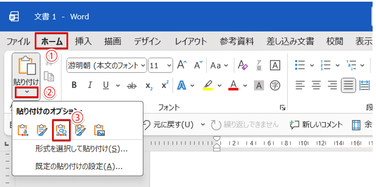Switch to the ホーム tab
This screenshot has width=376, height=187.
52,42
